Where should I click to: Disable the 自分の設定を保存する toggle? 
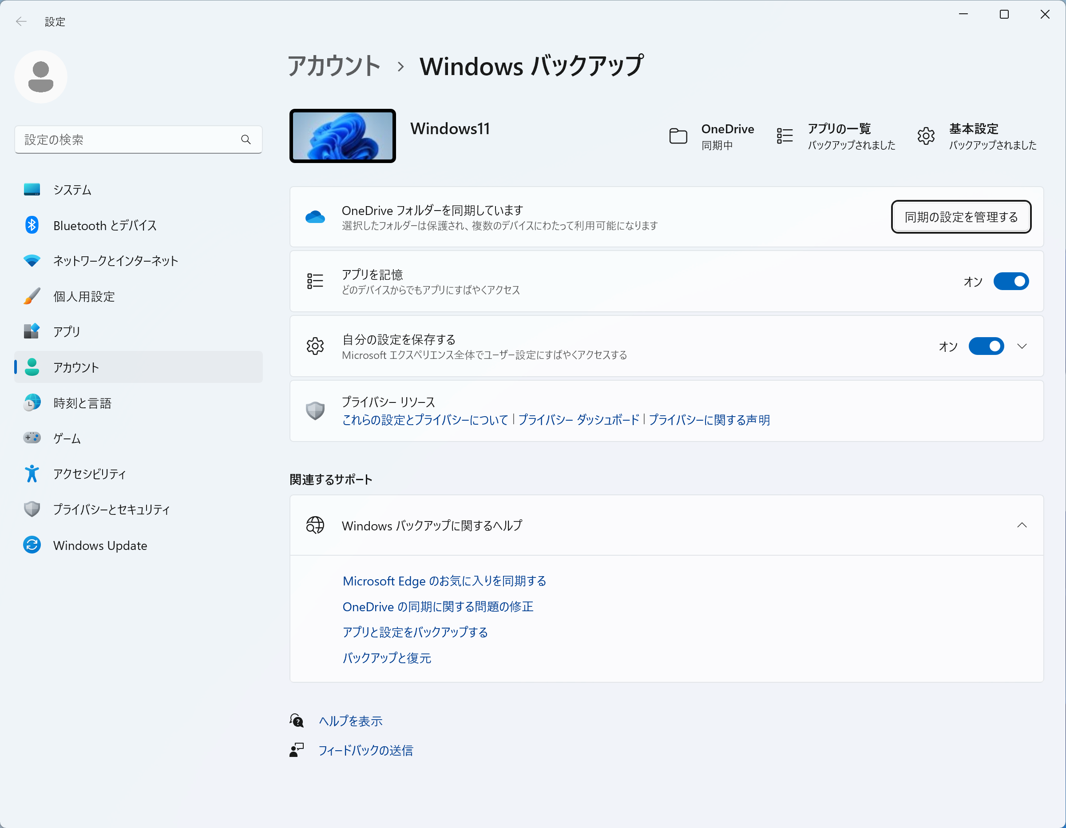pyautogui.click(x=986, y=346)
